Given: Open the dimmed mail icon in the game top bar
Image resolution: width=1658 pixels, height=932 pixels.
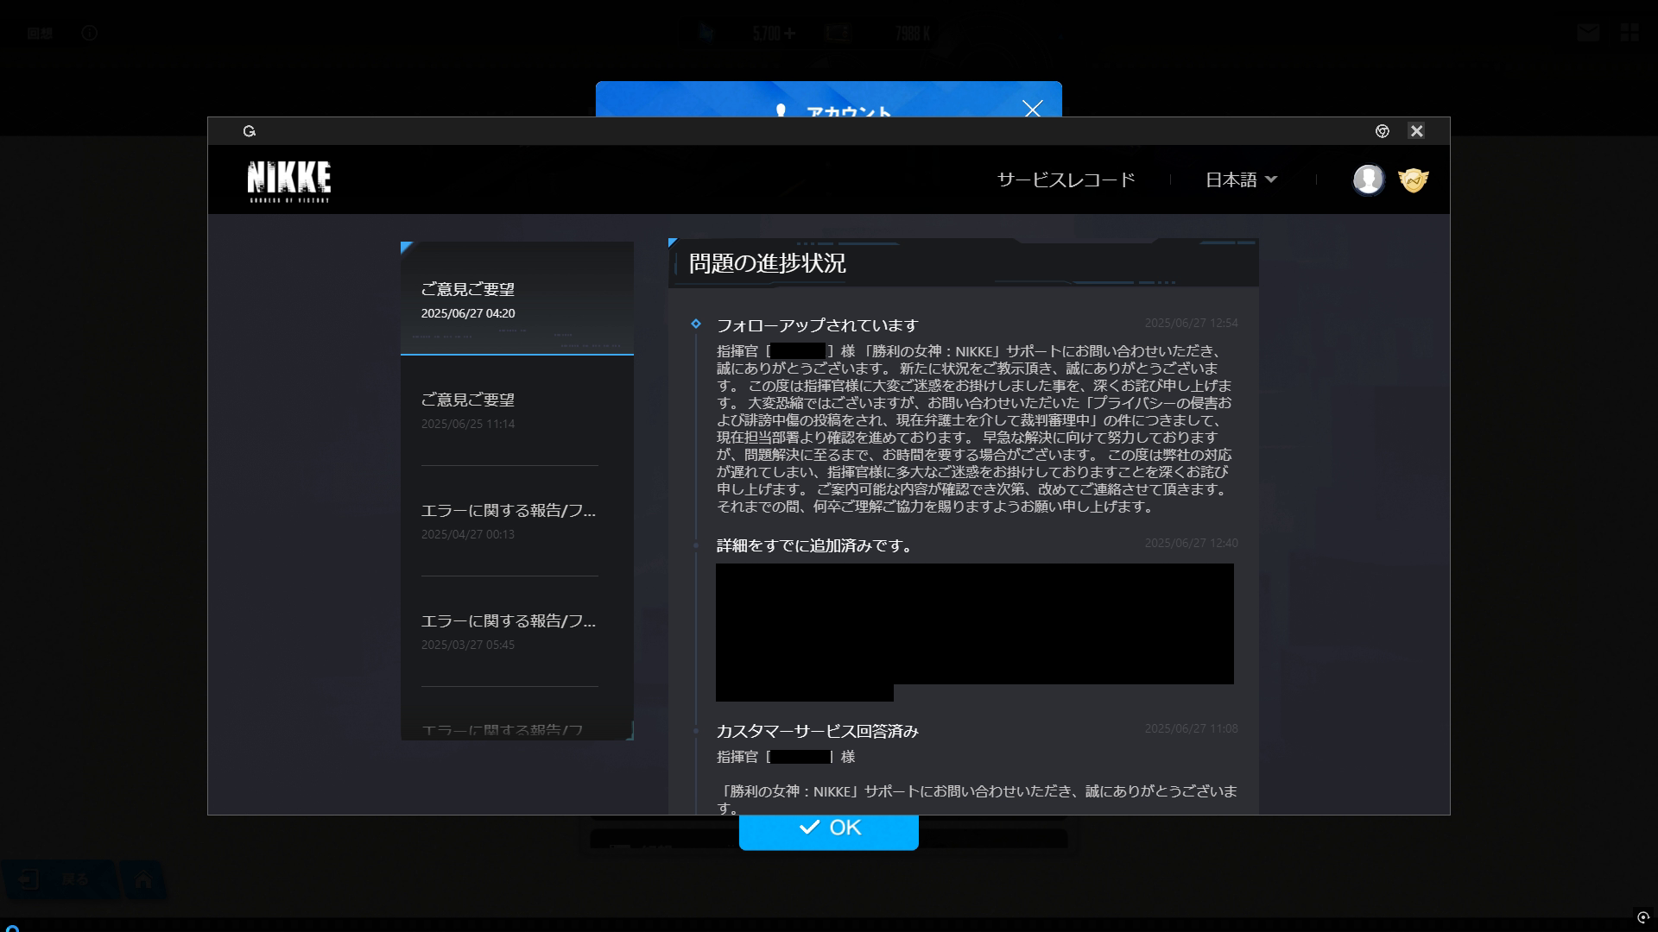Looking at the screenshot, I should pos(1587,33).
